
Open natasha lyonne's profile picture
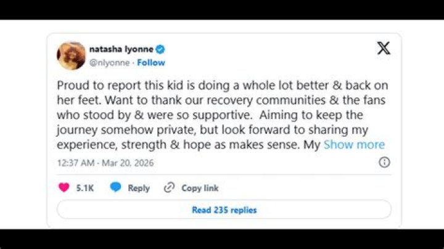point(71,55)
